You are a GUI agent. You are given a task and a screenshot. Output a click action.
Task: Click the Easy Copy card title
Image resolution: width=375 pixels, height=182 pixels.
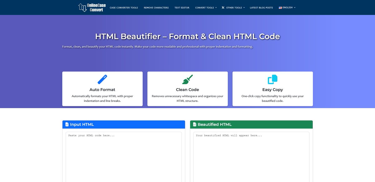pos(272,90)
